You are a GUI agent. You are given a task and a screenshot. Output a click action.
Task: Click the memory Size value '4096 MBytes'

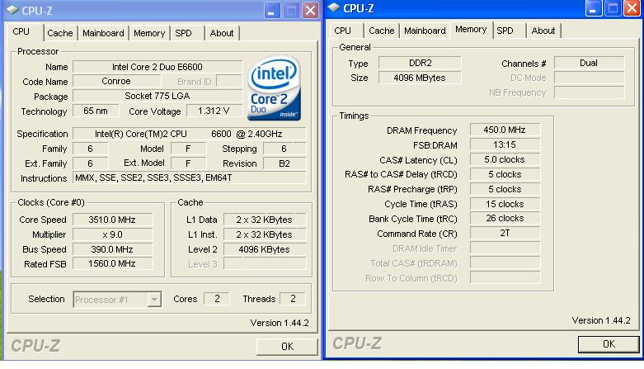pyautogui.click(x=420, y=78)
